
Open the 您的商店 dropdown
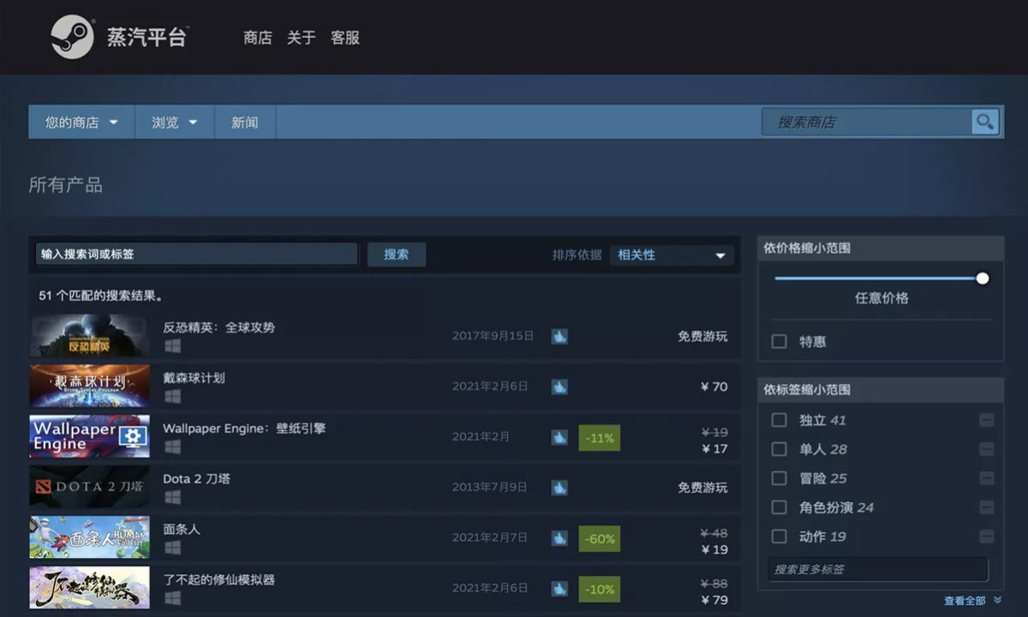pos(81,122)
